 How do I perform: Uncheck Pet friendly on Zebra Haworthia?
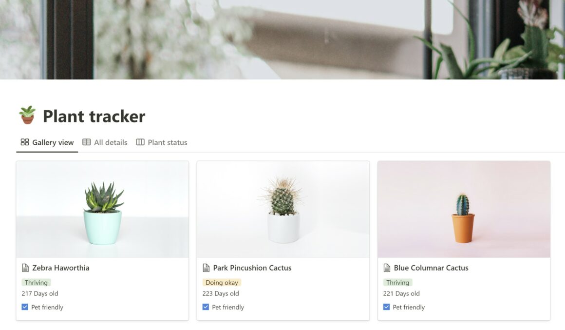(x=25, y=307)
